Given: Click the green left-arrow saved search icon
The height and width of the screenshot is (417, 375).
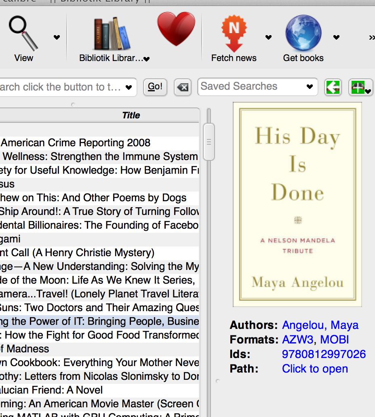Looking at the screenshot, I should [333, 87].
